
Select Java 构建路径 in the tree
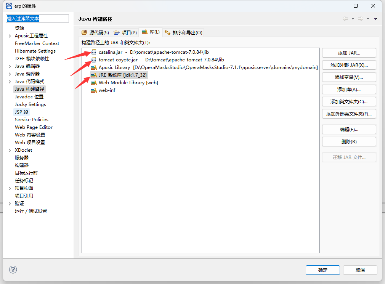click(29, 89)
